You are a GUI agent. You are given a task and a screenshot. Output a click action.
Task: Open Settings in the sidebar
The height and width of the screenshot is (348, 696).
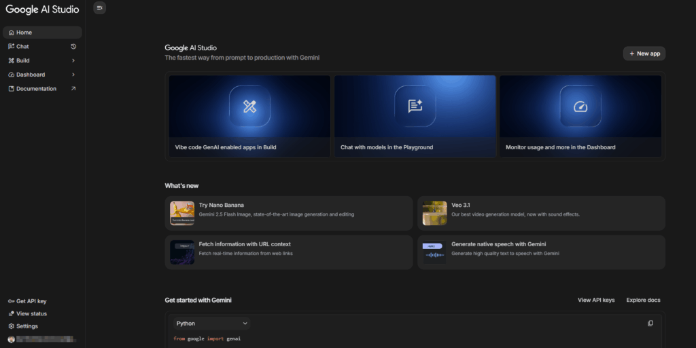coord(27,326)
